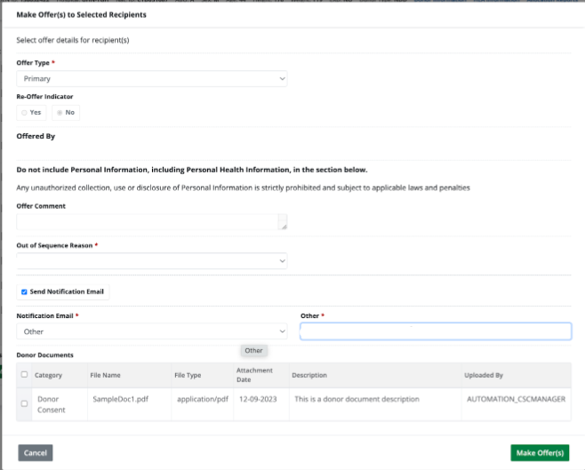585x470 pixels.
Task: Click the green Make Offer(s) button
Action: (540, 453)
